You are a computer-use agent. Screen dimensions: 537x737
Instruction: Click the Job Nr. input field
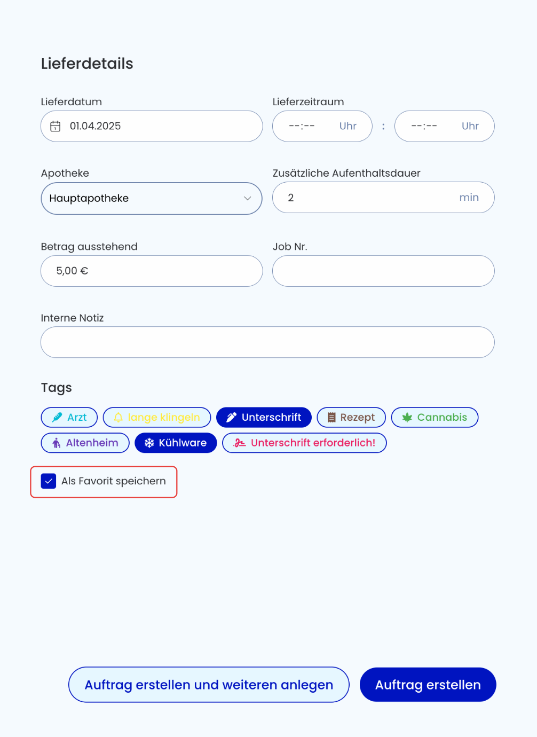point(383,271)
